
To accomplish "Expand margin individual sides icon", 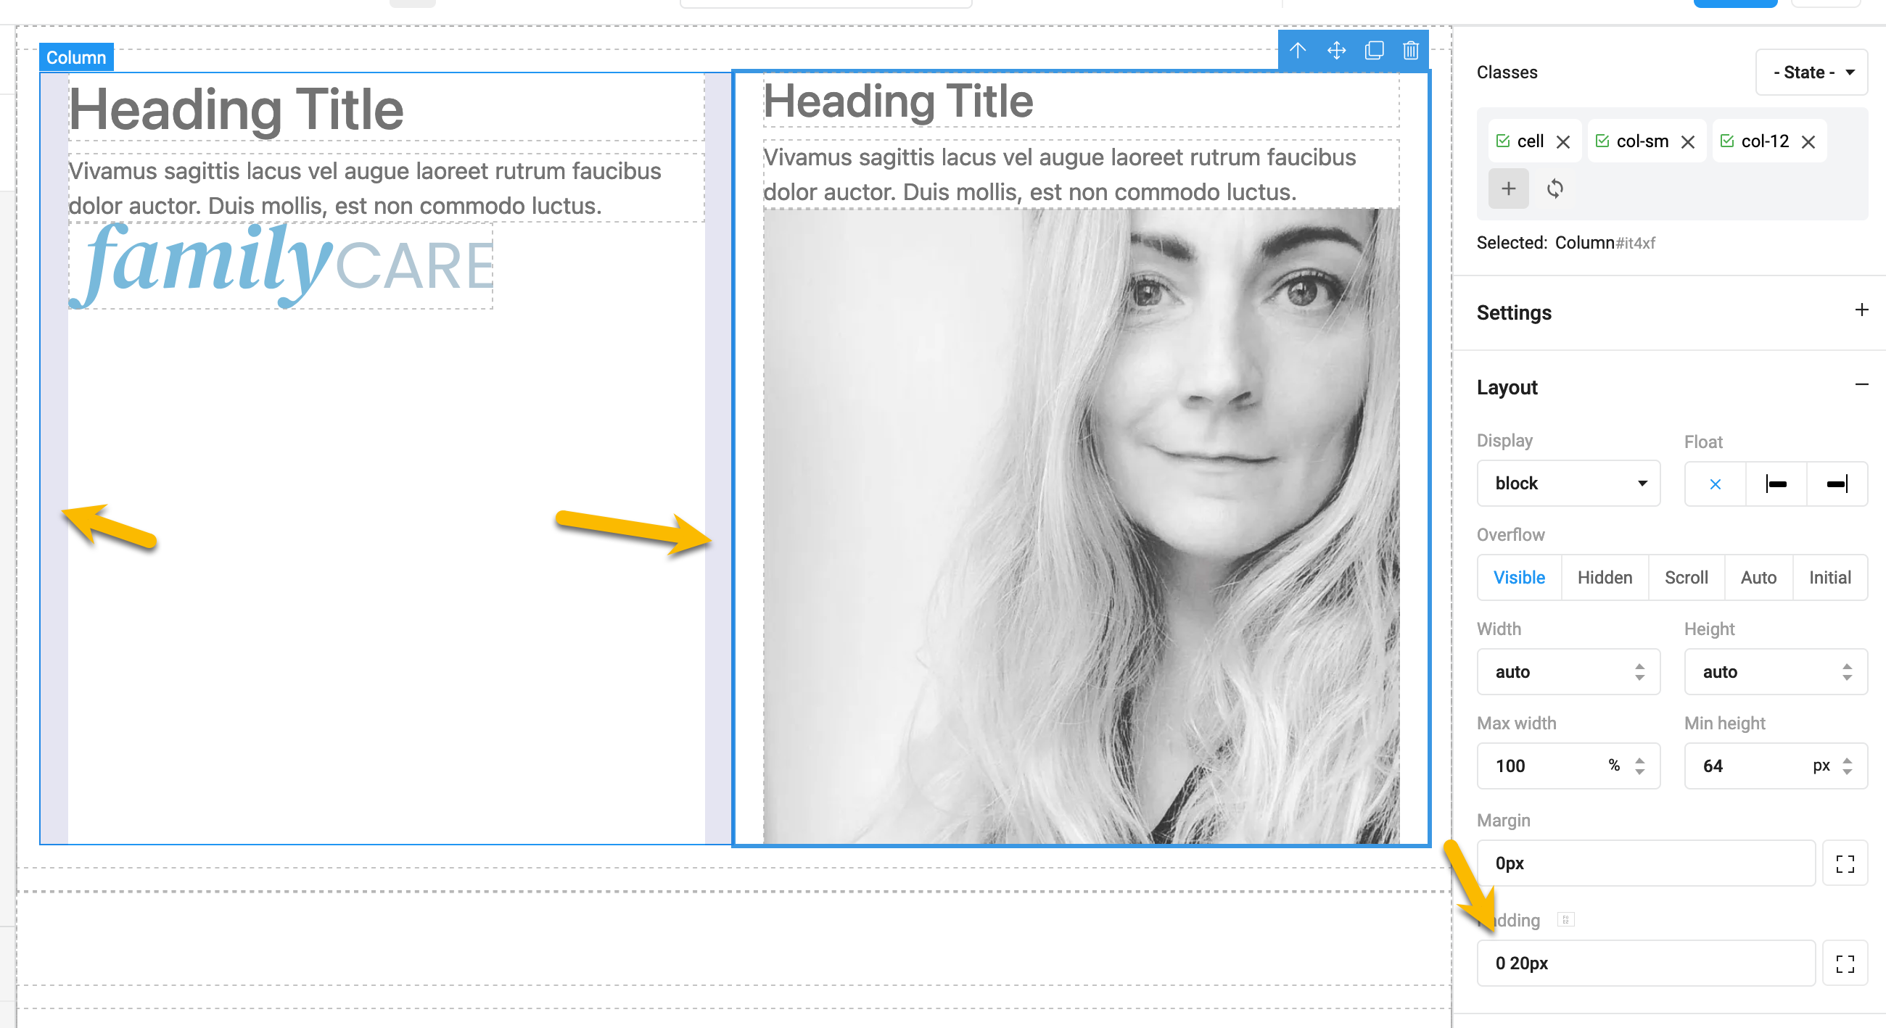I will (1844, 863).
